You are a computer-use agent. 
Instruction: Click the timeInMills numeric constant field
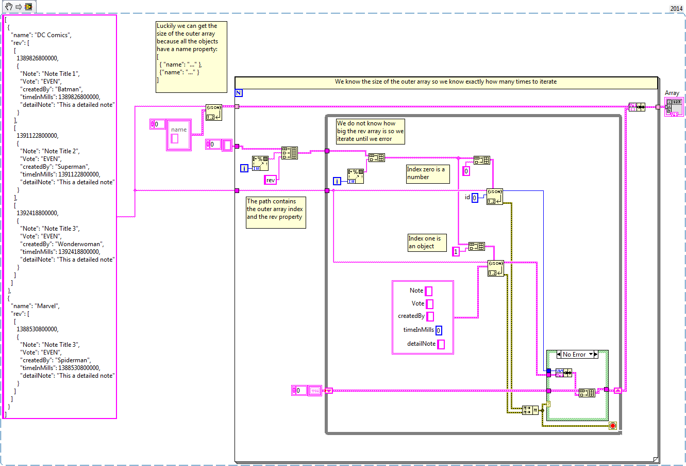439,331
